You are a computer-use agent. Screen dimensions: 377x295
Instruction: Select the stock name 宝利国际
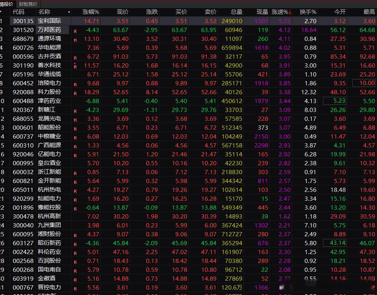click(49, 21)
